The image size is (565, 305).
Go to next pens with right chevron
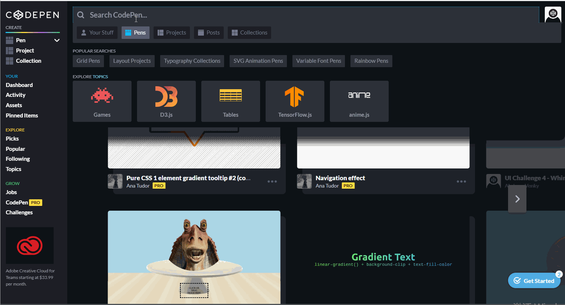pyautogui.click(x=517, y=199)
